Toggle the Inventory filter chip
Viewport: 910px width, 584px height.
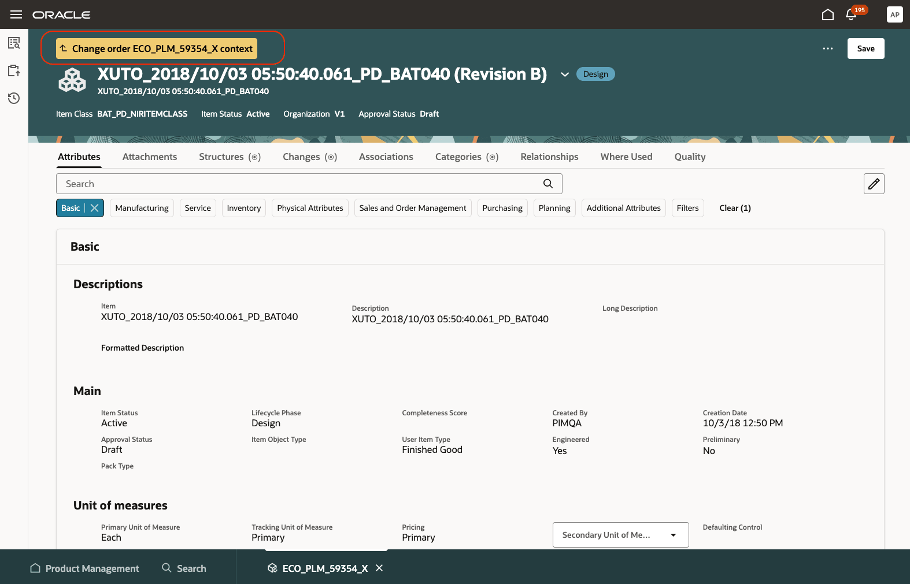(x=244, y=208)
